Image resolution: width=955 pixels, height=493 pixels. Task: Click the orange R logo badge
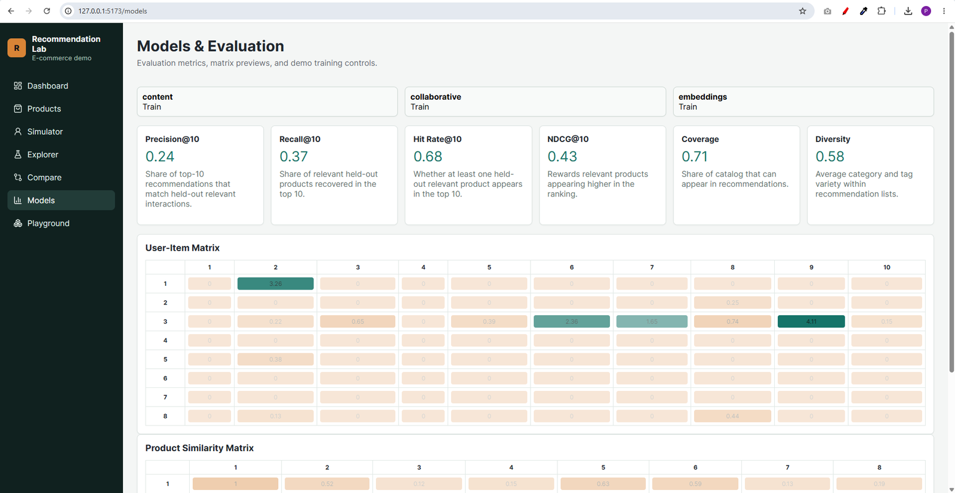click(17, 48)
